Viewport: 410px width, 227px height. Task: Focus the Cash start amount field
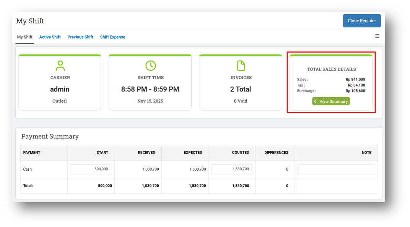[x=91, y=169]
